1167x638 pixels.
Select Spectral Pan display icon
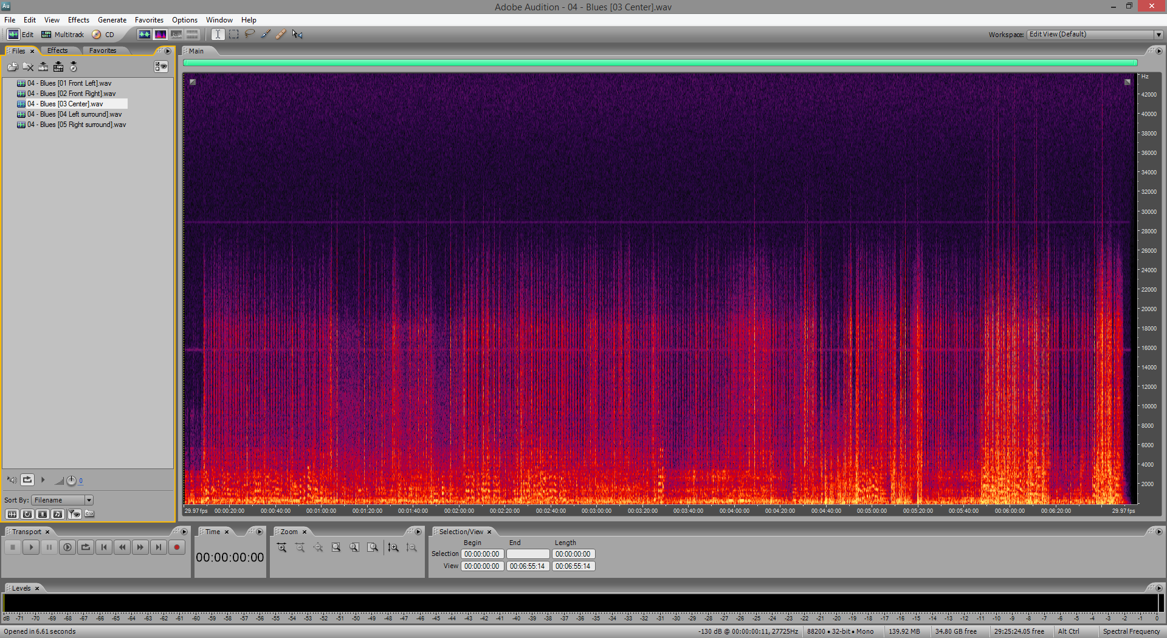pyautogui.click(x=176, y=35)
